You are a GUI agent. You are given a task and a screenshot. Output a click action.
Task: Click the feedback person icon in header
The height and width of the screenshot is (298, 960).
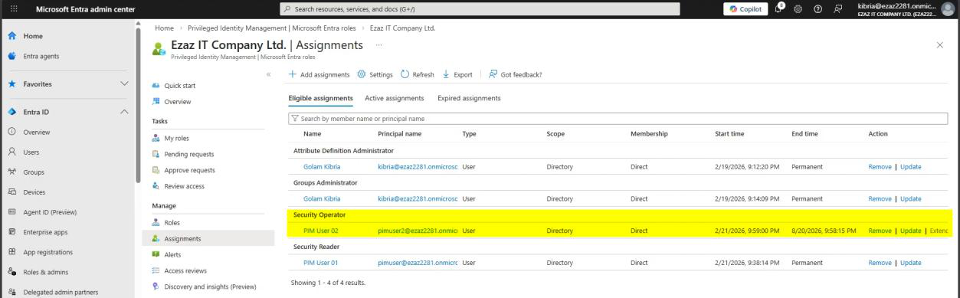coord(837,8)
